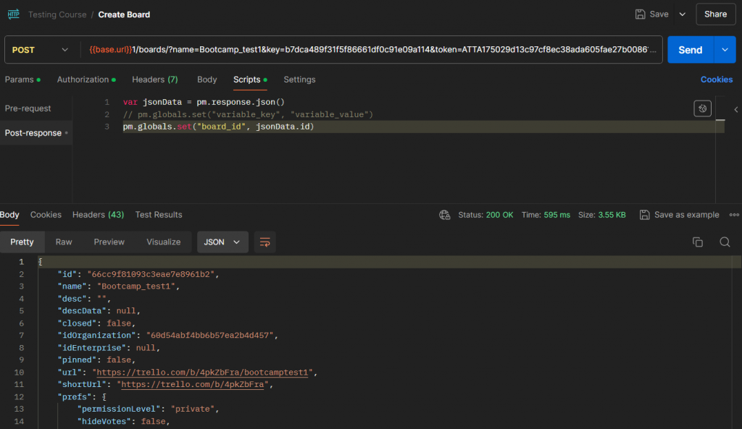Switch to the Params tab
742x429 pixels.
(x=22, y=80)
